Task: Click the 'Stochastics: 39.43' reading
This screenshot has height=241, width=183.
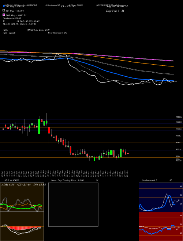Action: (x=12, y=18)
